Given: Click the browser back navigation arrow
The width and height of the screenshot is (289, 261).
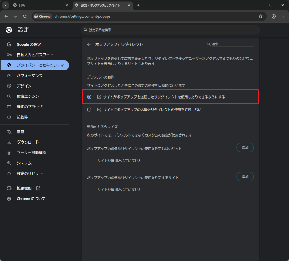Looking at the screenshot, I should (x=6, y=16).
